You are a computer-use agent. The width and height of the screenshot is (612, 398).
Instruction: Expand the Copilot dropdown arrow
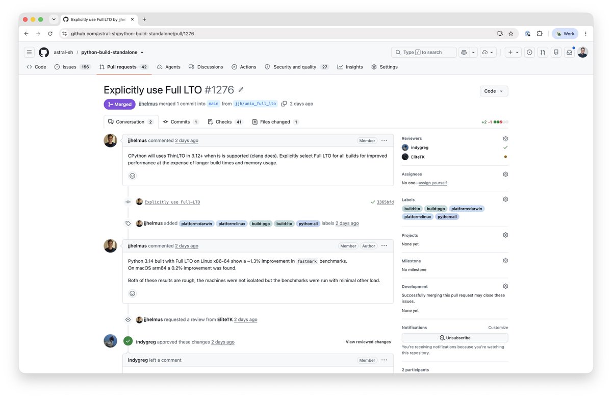[473, 52]
